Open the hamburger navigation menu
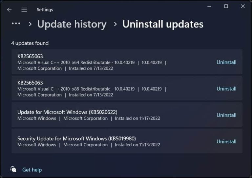This screenshot has width=252, height=178. point(24,10)
